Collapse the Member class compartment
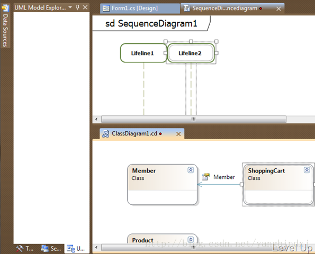 click(x=191, y=170)
